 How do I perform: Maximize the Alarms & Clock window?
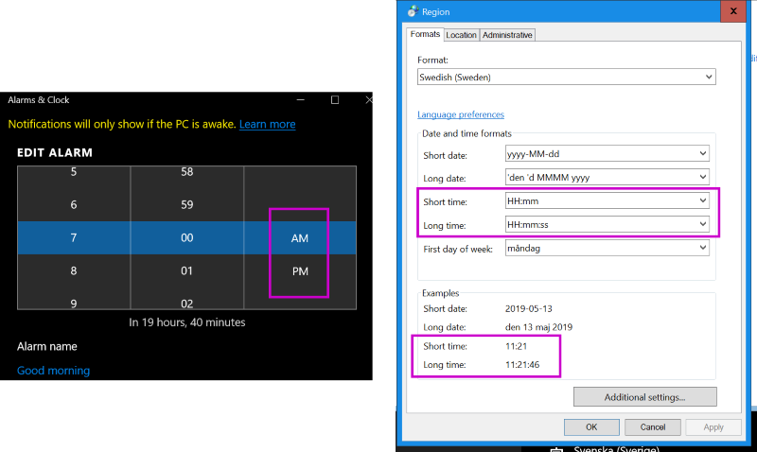click(335, 100)
